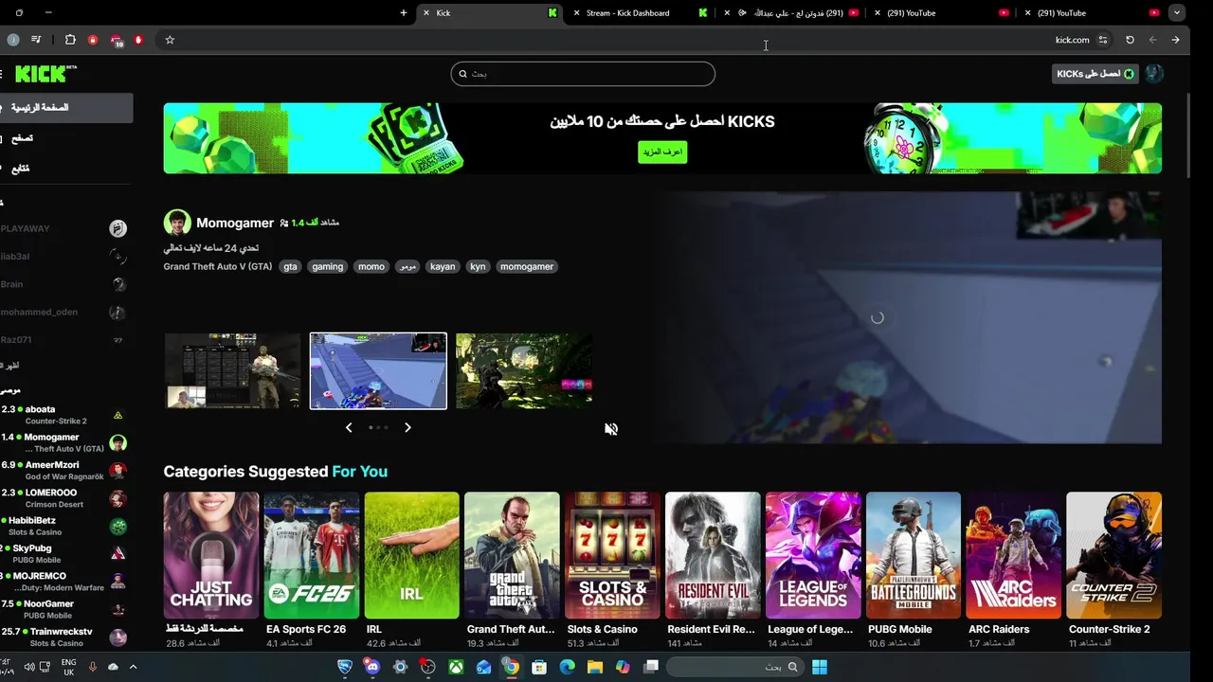The width and height of the screenshot is (1213, 682).
Task: Reload the page using the refresh icon
Action: tap(1130, 40)
